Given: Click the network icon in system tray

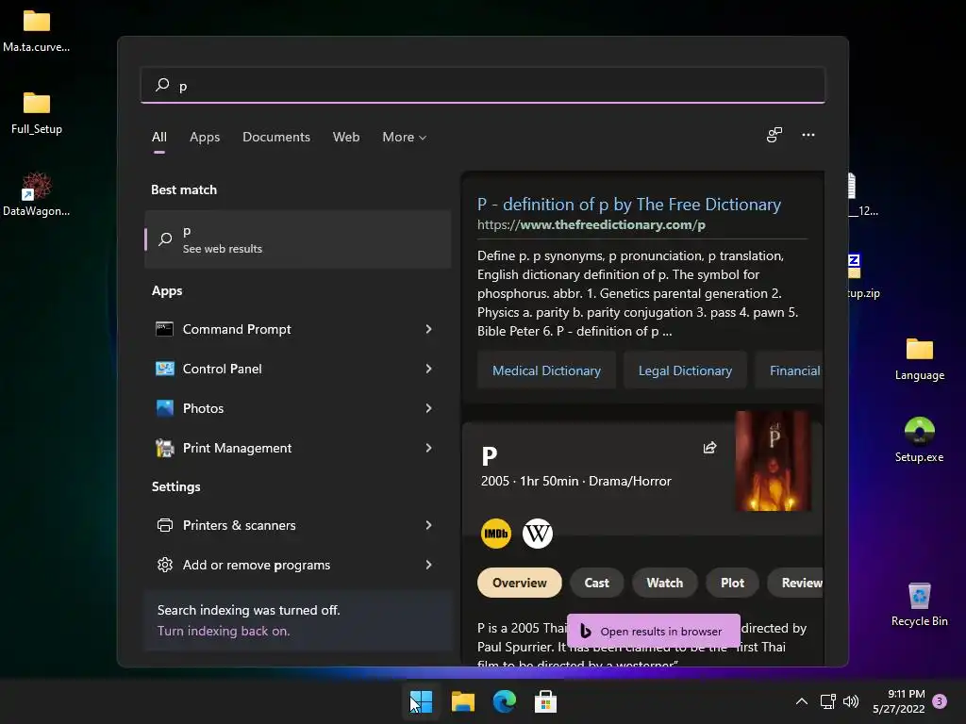Looking at the screenshot, I should pos(827,701).
